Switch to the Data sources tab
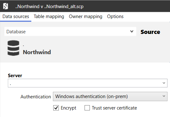The image size is (170, 117). [x=16, y=16]
